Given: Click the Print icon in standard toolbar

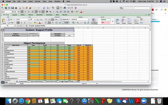Looking at the screenshot, I should click(x=16, y=8).
